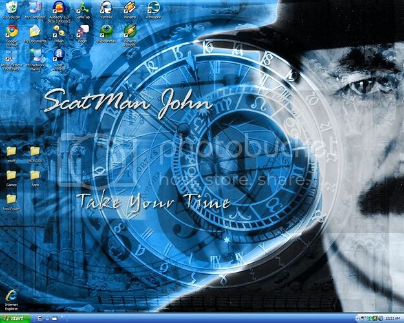Open My Network Places icon
The height and width of the screenshot is (323, 404).
pos(35,56)
